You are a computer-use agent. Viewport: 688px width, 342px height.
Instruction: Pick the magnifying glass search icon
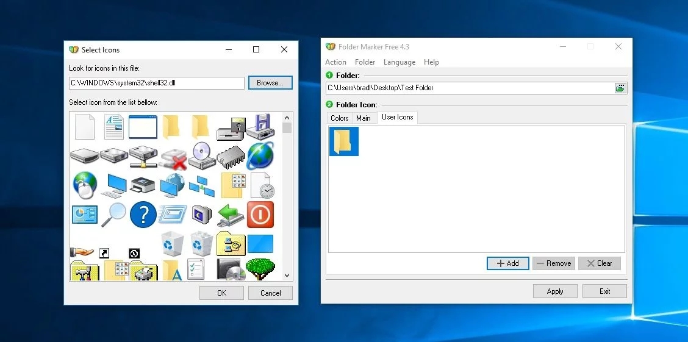[x=113, y=215]
